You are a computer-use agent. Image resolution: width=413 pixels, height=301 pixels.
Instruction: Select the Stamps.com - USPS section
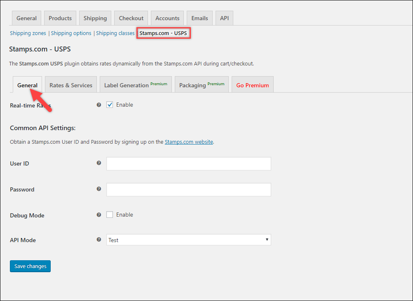point(163,33)
